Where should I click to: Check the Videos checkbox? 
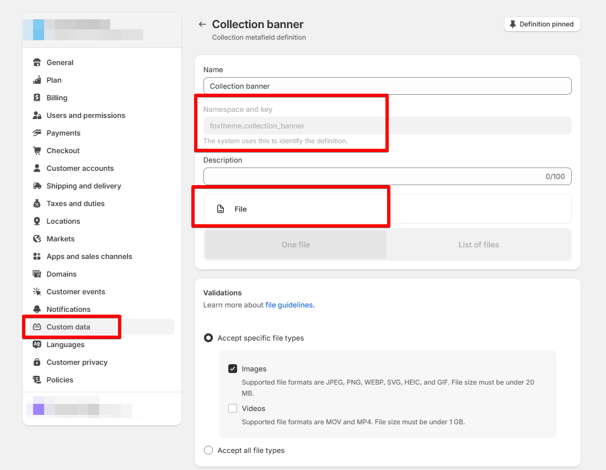(x=233, y=408)
